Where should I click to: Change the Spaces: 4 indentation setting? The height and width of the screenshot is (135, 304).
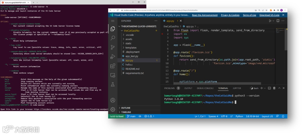pos(213,116)
